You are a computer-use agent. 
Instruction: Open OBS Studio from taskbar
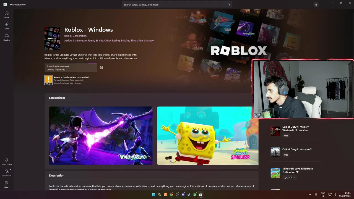click(177, 195)
